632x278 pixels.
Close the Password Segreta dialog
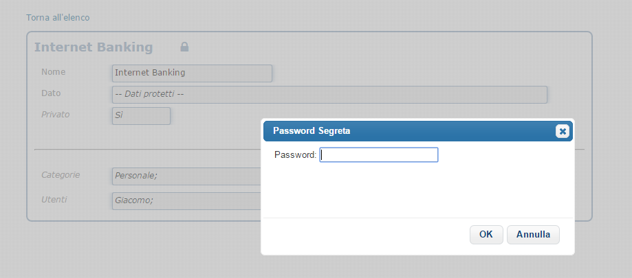pyautogui.click(x=562, y=131)
